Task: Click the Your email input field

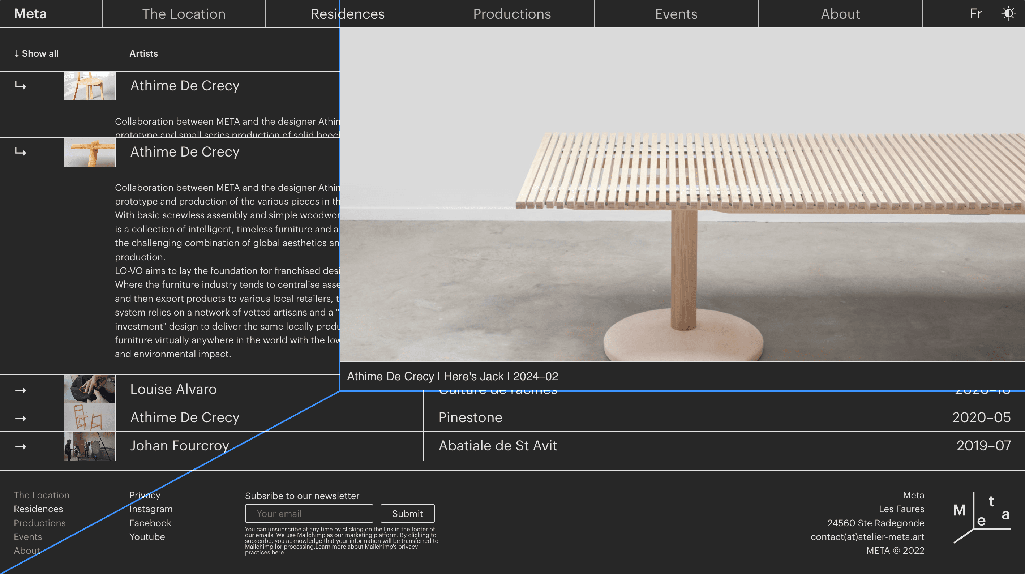Action: click(309, 514)
